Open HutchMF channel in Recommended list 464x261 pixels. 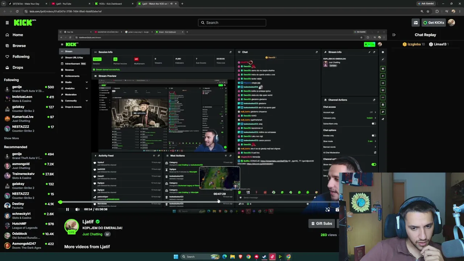point(29,225)
